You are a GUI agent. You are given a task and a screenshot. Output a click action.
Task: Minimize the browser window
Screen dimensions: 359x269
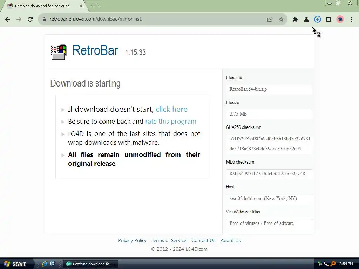point(330,3)
